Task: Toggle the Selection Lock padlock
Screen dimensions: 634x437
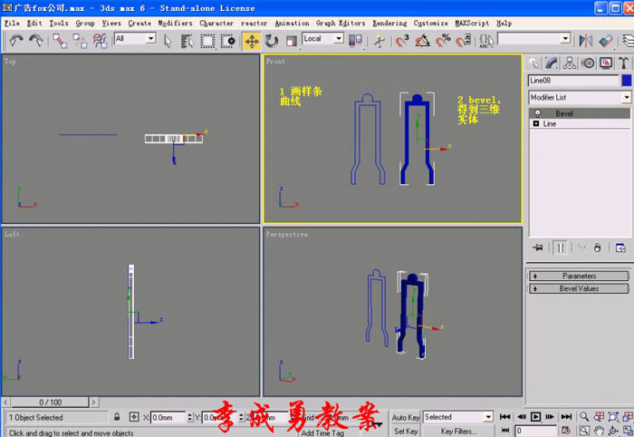Action: click(x=117, y=417)
